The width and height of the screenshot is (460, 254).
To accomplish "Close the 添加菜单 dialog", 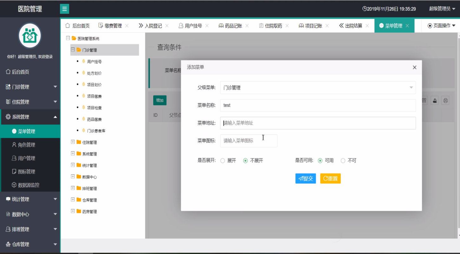I will pyautogui.click(x=414, y=67).
